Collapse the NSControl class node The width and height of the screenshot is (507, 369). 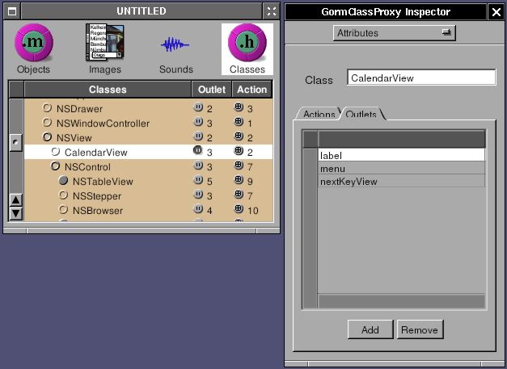[x=55, y=166]
